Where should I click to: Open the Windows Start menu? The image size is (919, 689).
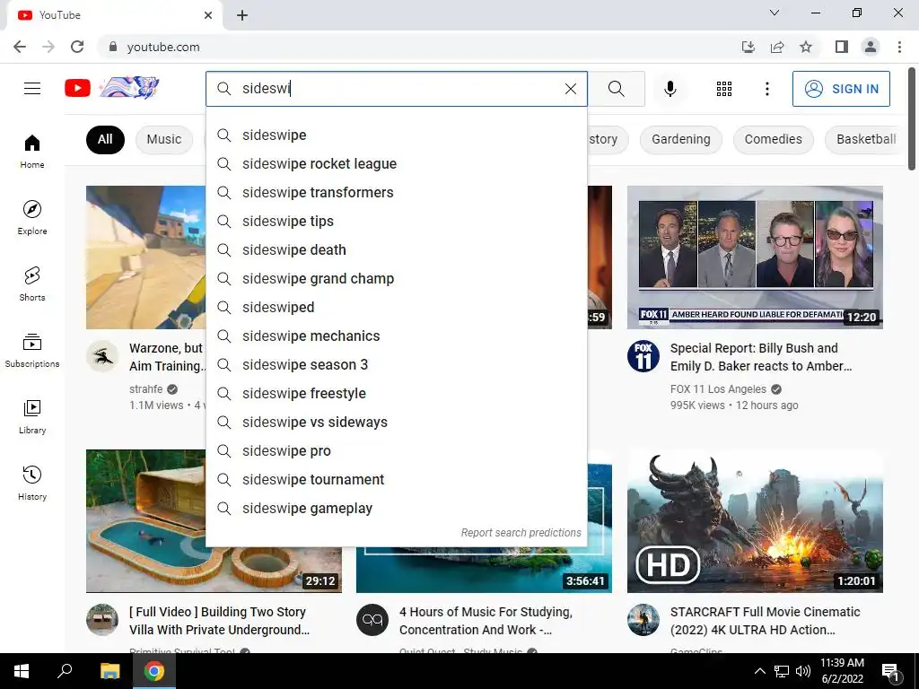tap(22, 671)
